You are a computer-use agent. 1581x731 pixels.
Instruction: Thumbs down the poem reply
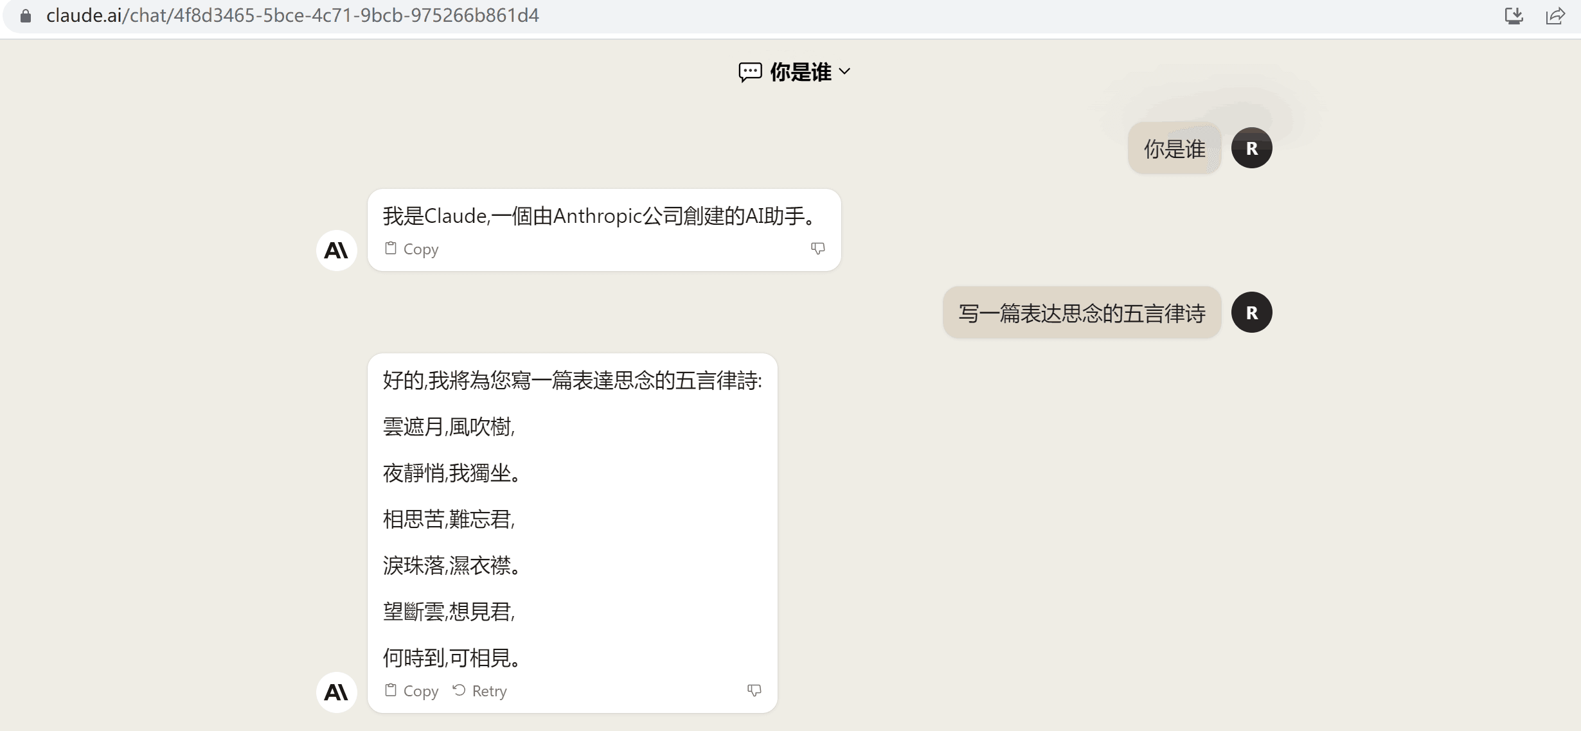754,690
